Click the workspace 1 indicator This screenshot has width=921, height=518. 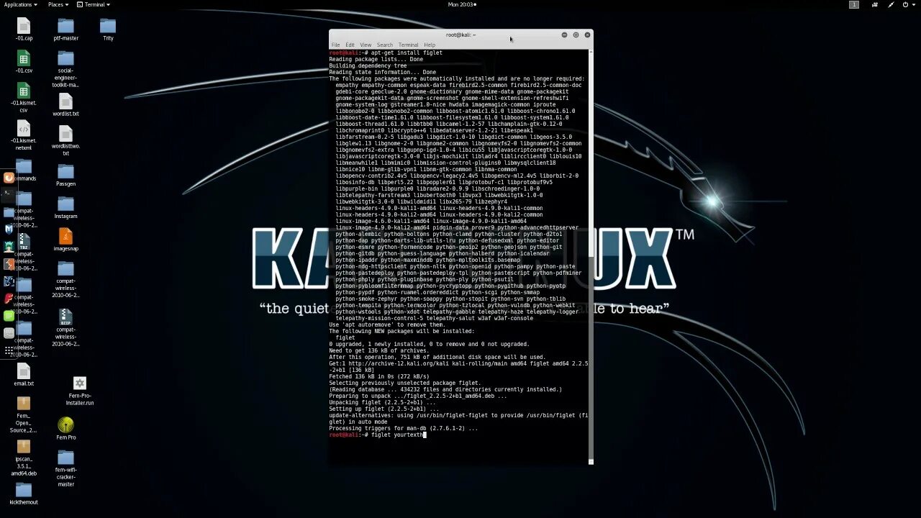pyautogui.click(x=854, y=4)
